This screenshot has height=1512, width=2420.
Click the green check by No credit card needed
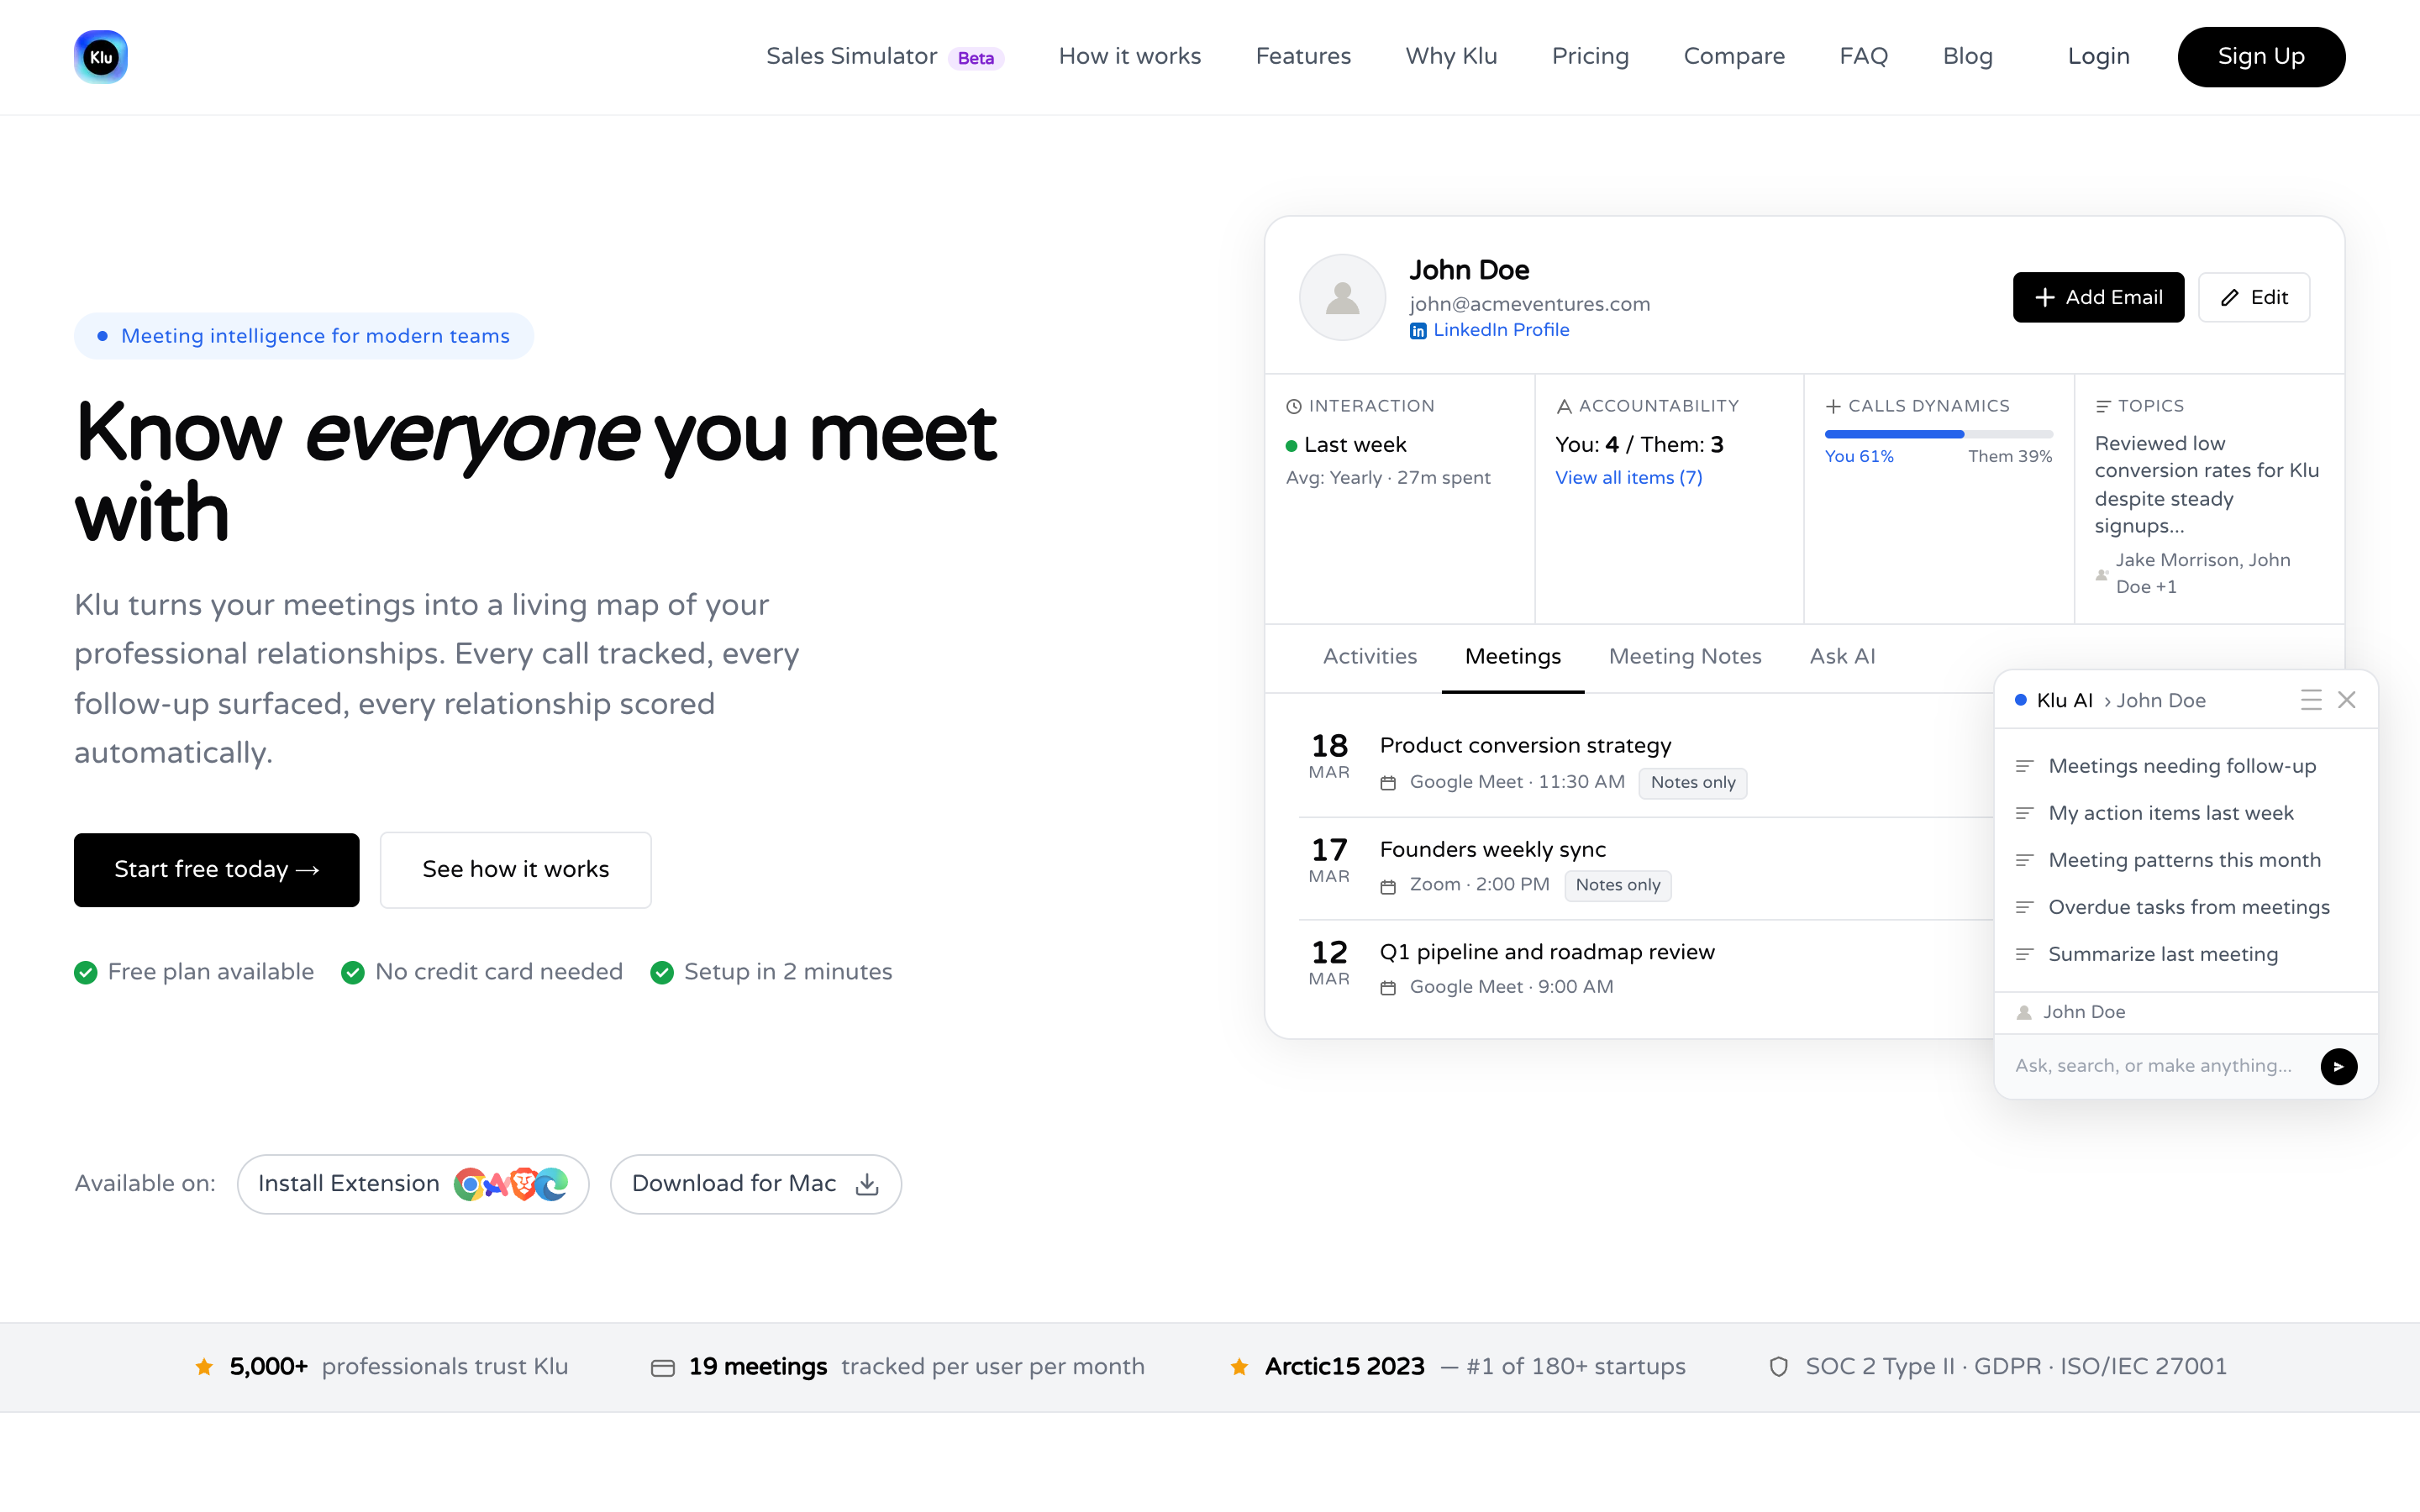click(353, 972)
